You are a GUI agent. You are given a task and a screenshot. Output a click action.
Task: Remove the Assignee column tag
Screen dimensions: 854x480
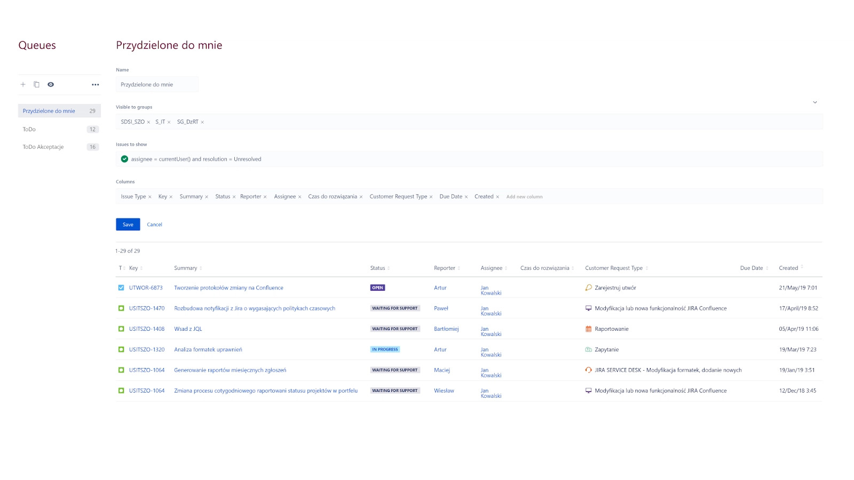(299, 197)
